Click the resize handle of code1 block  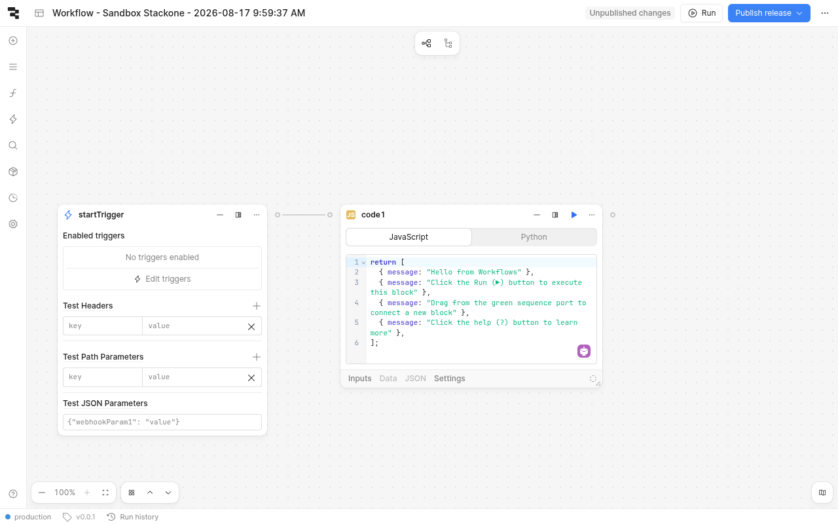point(598,383)
